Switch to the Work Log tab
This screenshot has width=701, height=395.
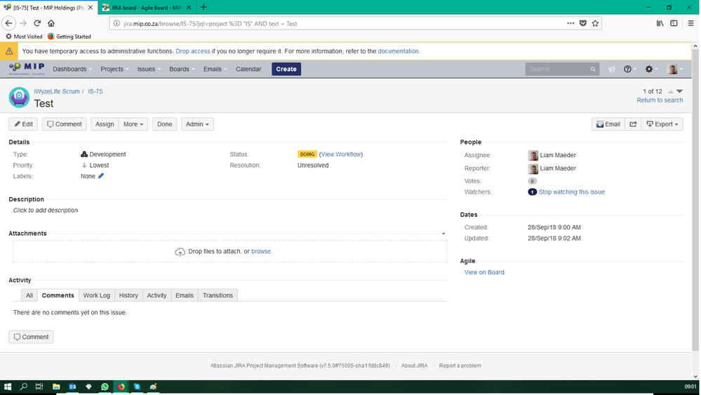pyautogui.click(x=97, y=295)
